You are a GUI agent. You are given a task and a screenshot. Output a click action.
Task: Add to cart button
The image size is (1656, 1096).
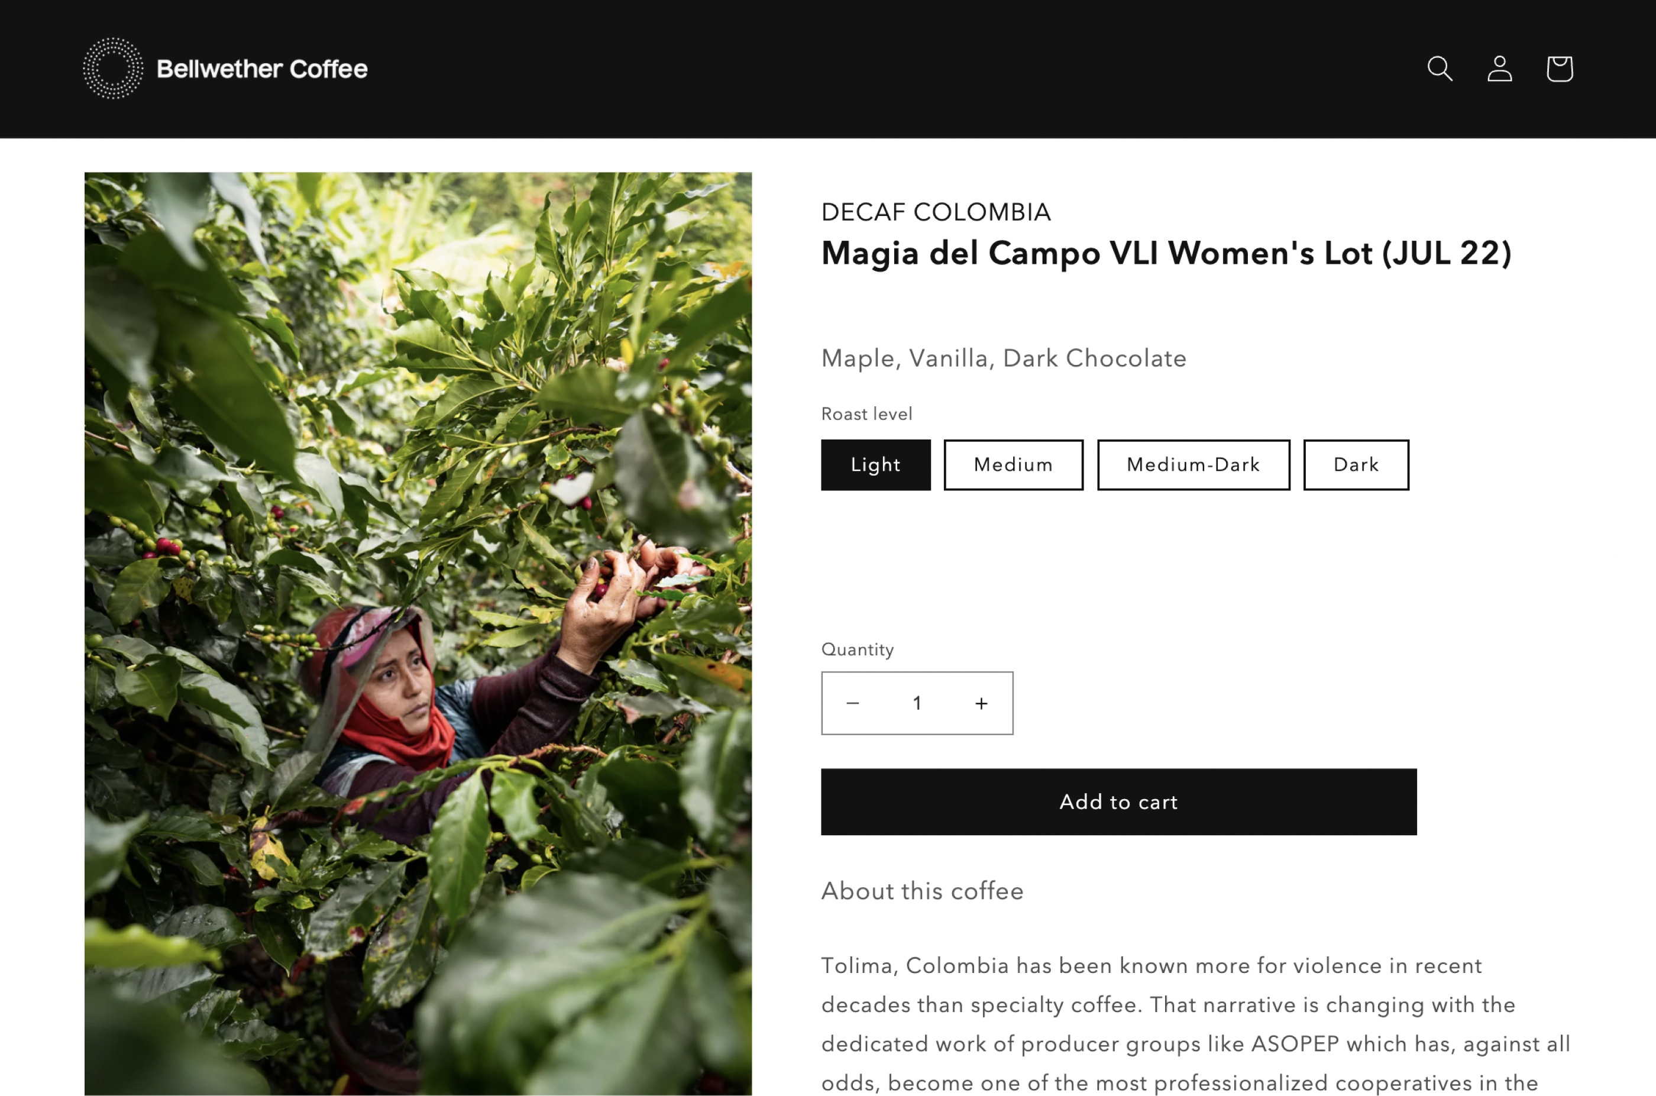coord(1118,801)
